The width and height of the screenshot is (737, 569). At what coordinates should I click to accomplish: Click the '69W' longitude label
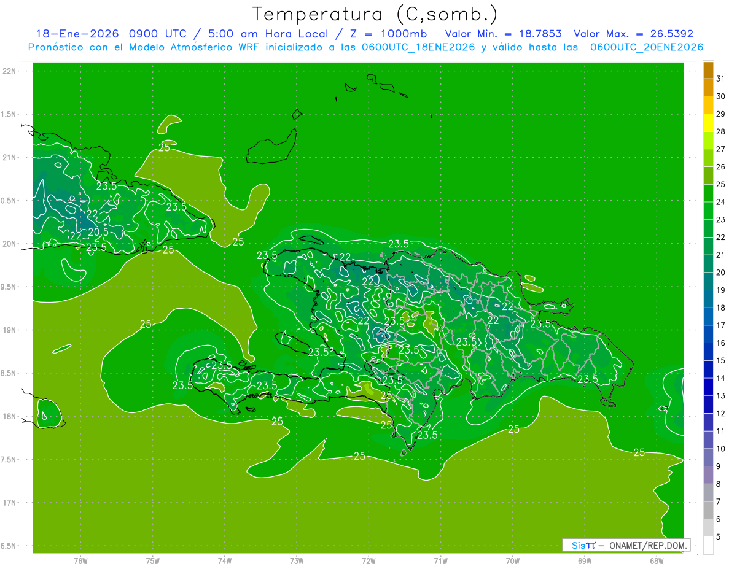pyautogui.click(x=584, y=561)
